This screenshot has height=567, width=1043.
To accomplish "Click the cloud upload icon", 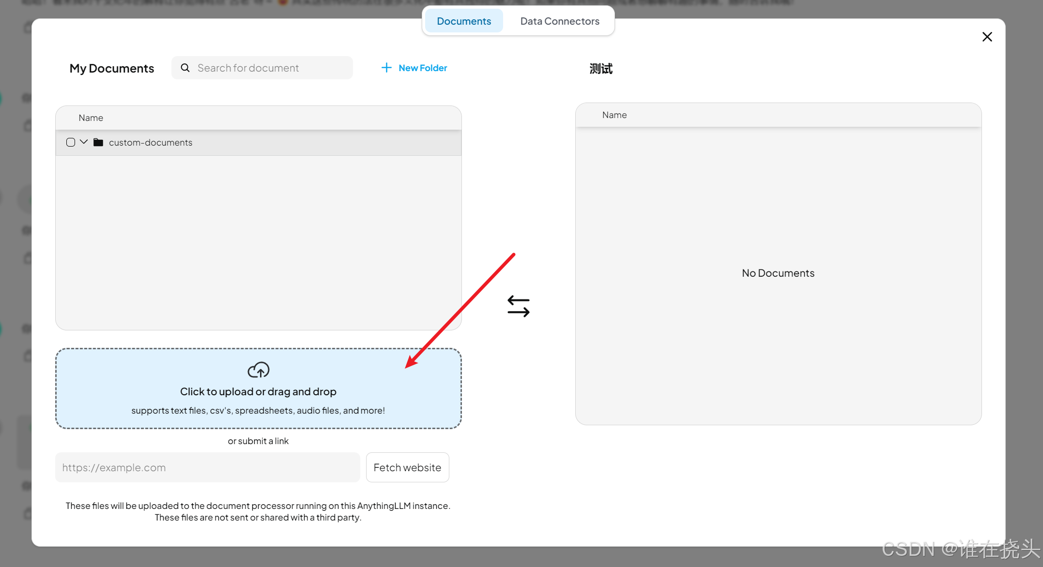I will [258, 370].
